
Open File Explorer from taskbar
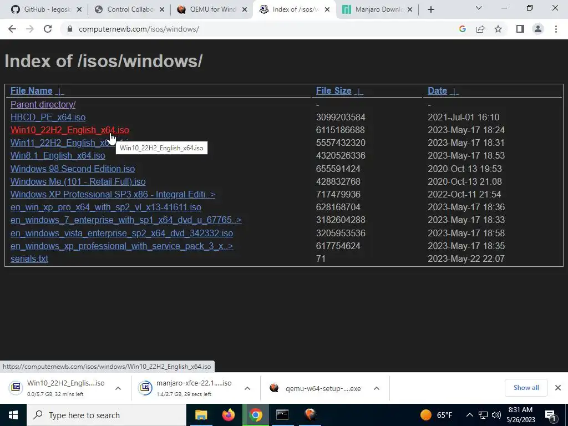click(201, 415)
